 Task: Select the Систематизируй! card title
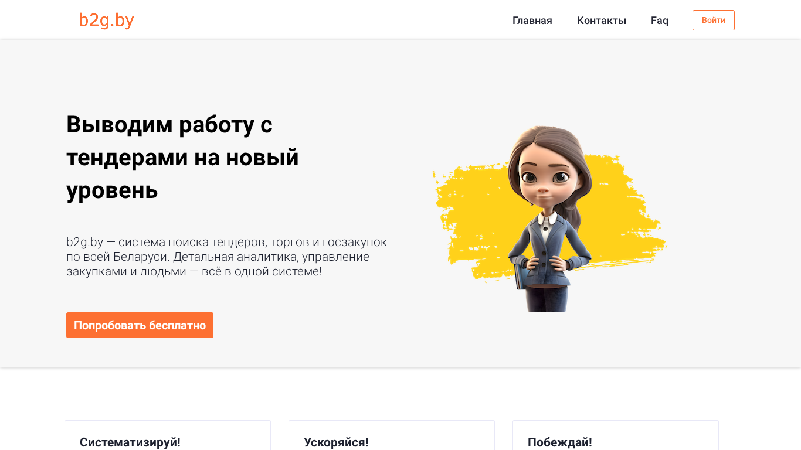tap(130, 442)
